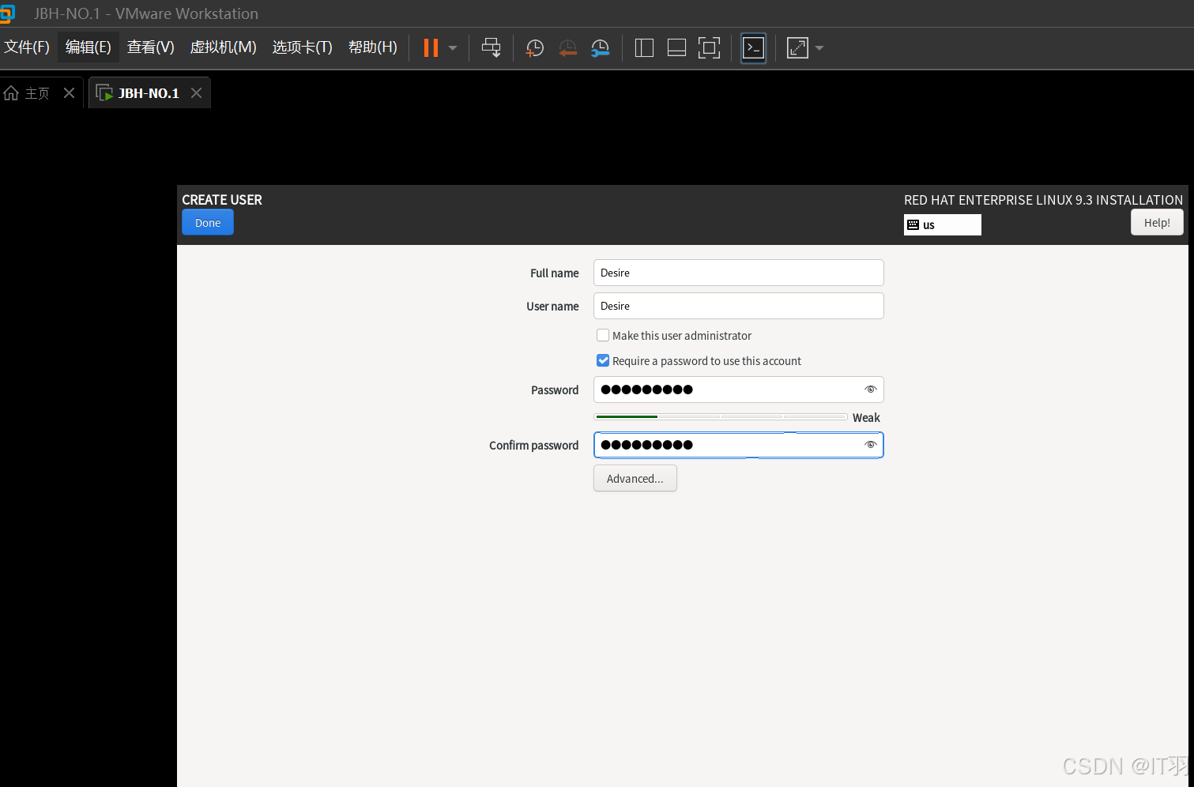1194x787 pixels.
Task: Click the User name input field
Action: coord(738,306)
